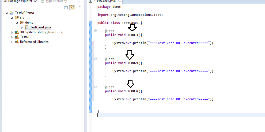Expand JRE System Library node
The width and height of the screenshot is (265, 132).
(12, 32)
